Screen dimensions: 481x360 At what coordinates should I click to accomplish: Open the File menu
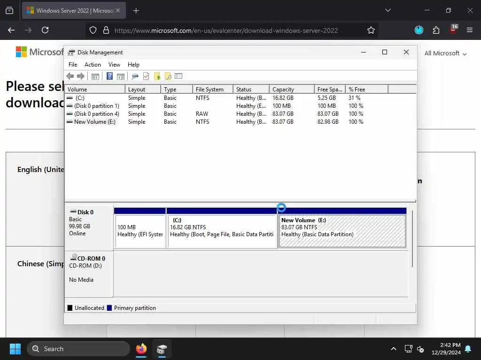[x=73, y=65]
